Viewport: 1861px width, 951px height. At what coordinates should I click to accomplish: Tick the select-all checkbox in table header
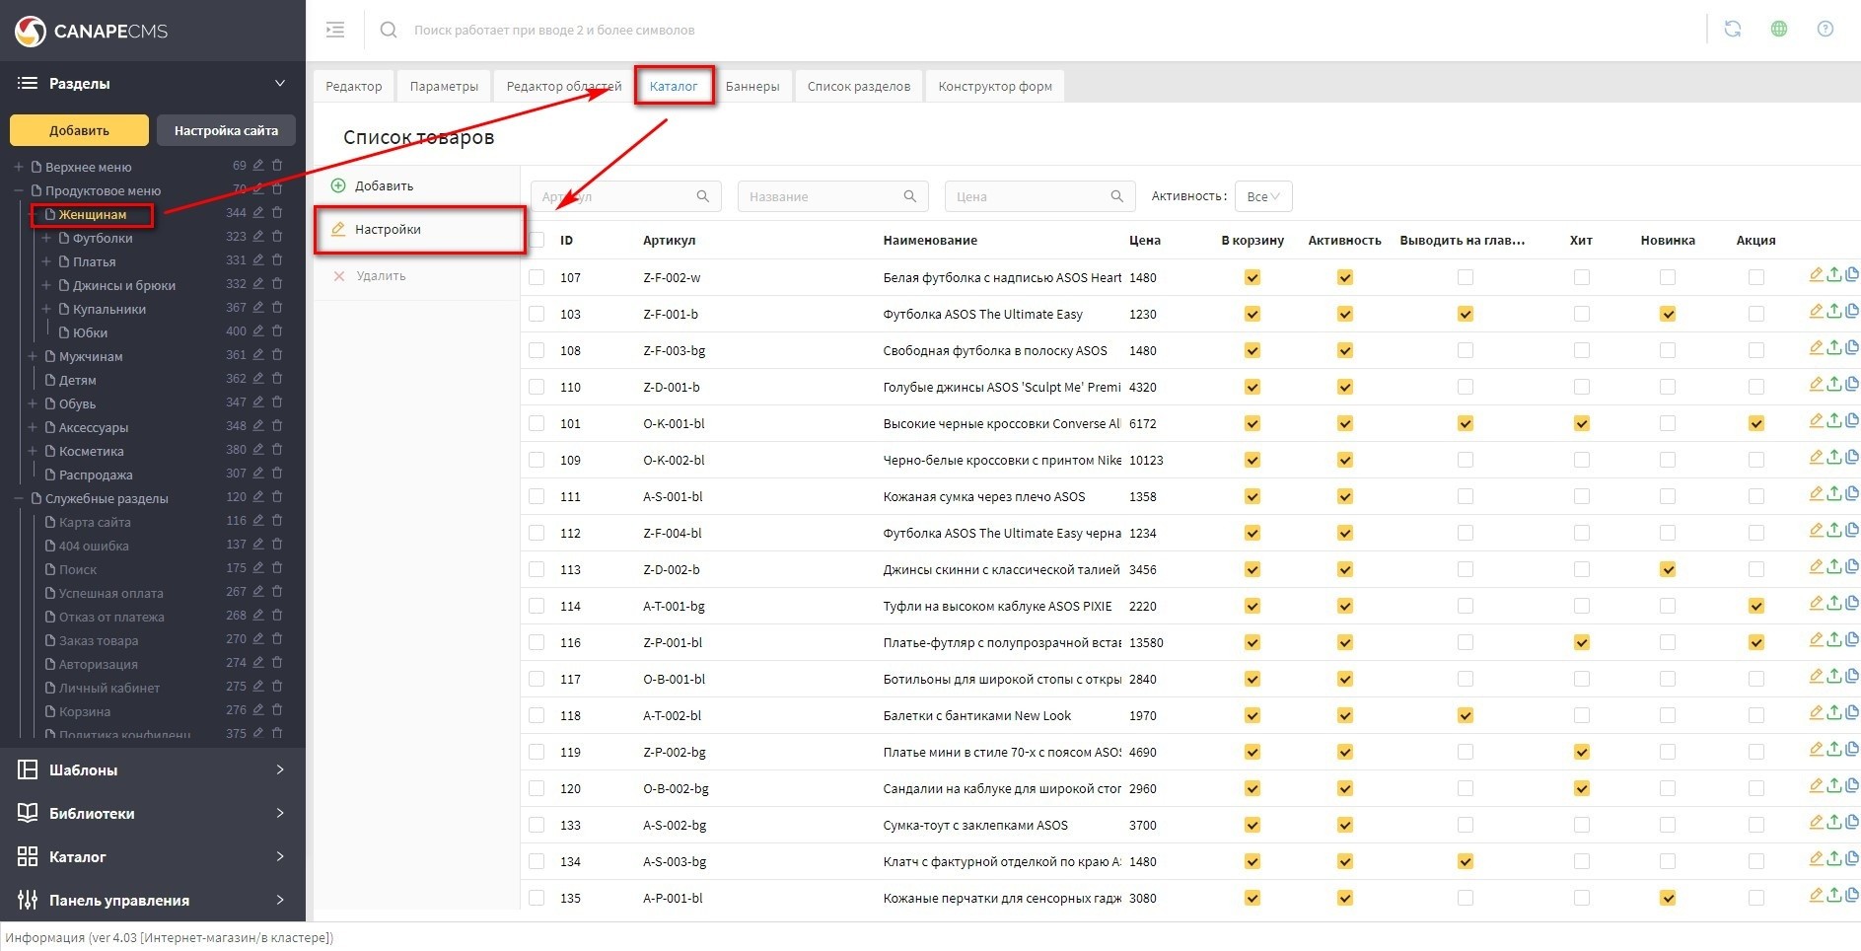coord(537,240)
